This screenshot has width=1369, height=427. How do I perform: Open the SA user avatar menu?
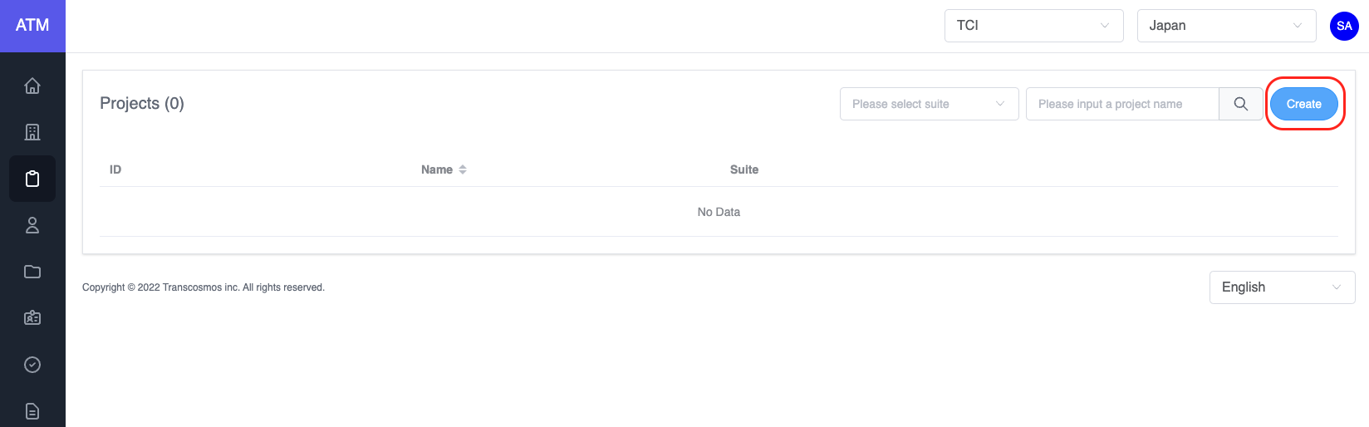point(1344,26)
